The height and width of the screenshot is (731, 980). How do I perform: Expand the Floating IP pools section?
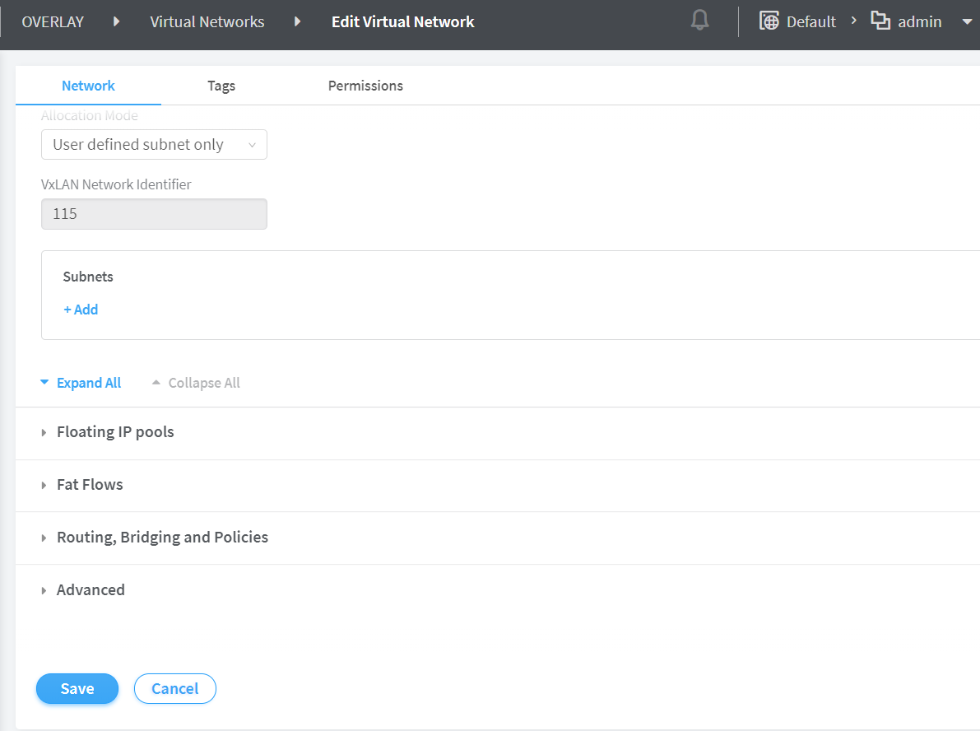(114, 432)
